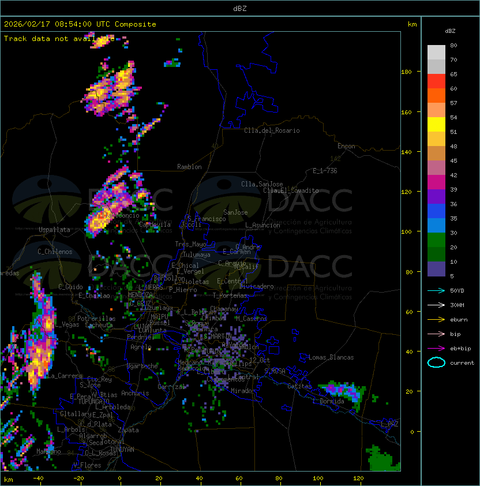Click the cyan 50YD arrow in the legend
The image size is (480, 486).
[436, 290]
